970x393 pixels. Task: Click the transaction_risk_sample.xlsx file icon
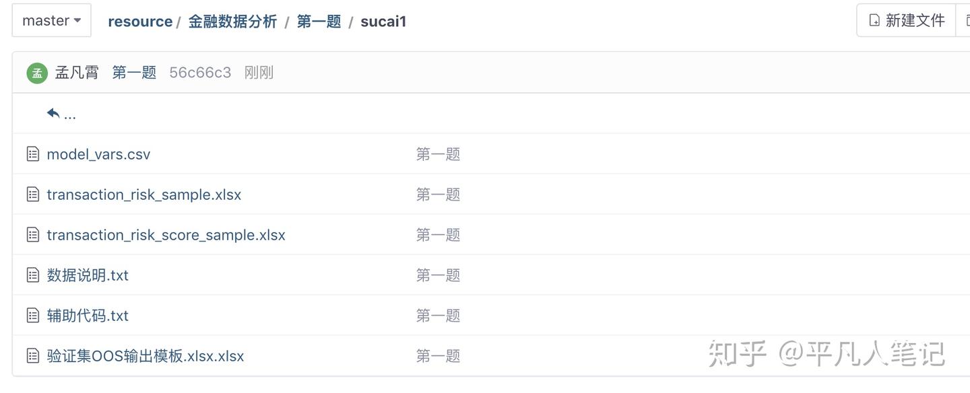pos(32,194)
